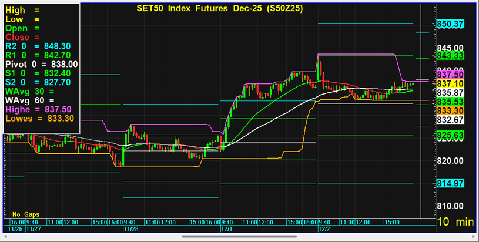Click the right scroll arrow on horizontal scrollbar
This screenshot has width=479, height=242.
(x=474, y=237)
